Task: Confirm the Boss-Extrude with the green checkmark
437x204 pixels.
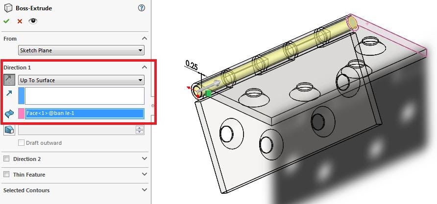Action: pyautogui.click(x=6, y=21)
